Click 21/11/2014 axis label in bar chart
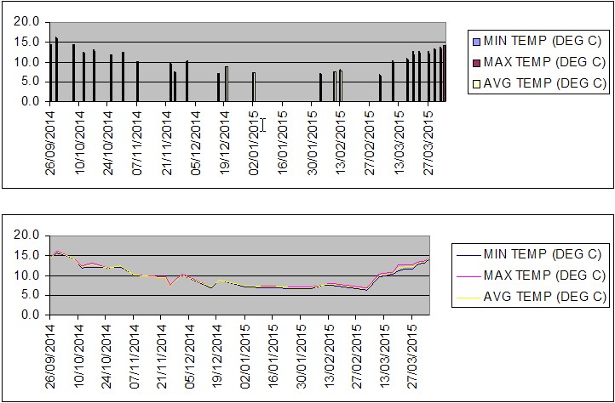This screenshot has width=615, height=403. [x=167, y=143]
